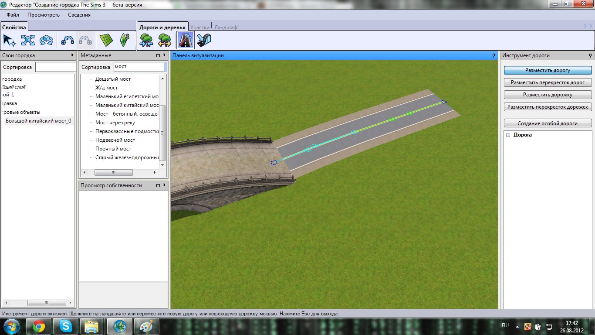Switch to the Участки tab

pos(199,27)
